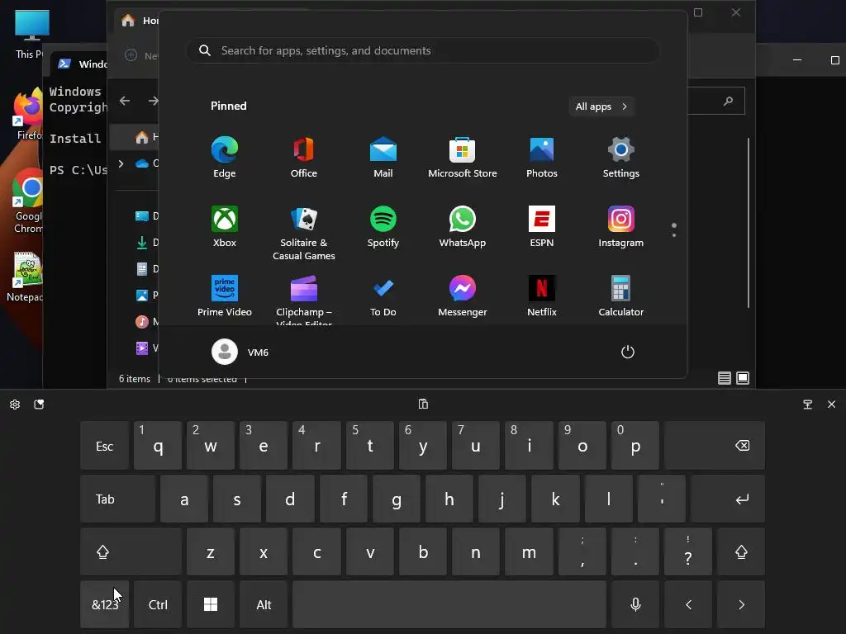Open Downloads in File Explorer sidebar
846x634 pixels.
[x=145, y=243]
